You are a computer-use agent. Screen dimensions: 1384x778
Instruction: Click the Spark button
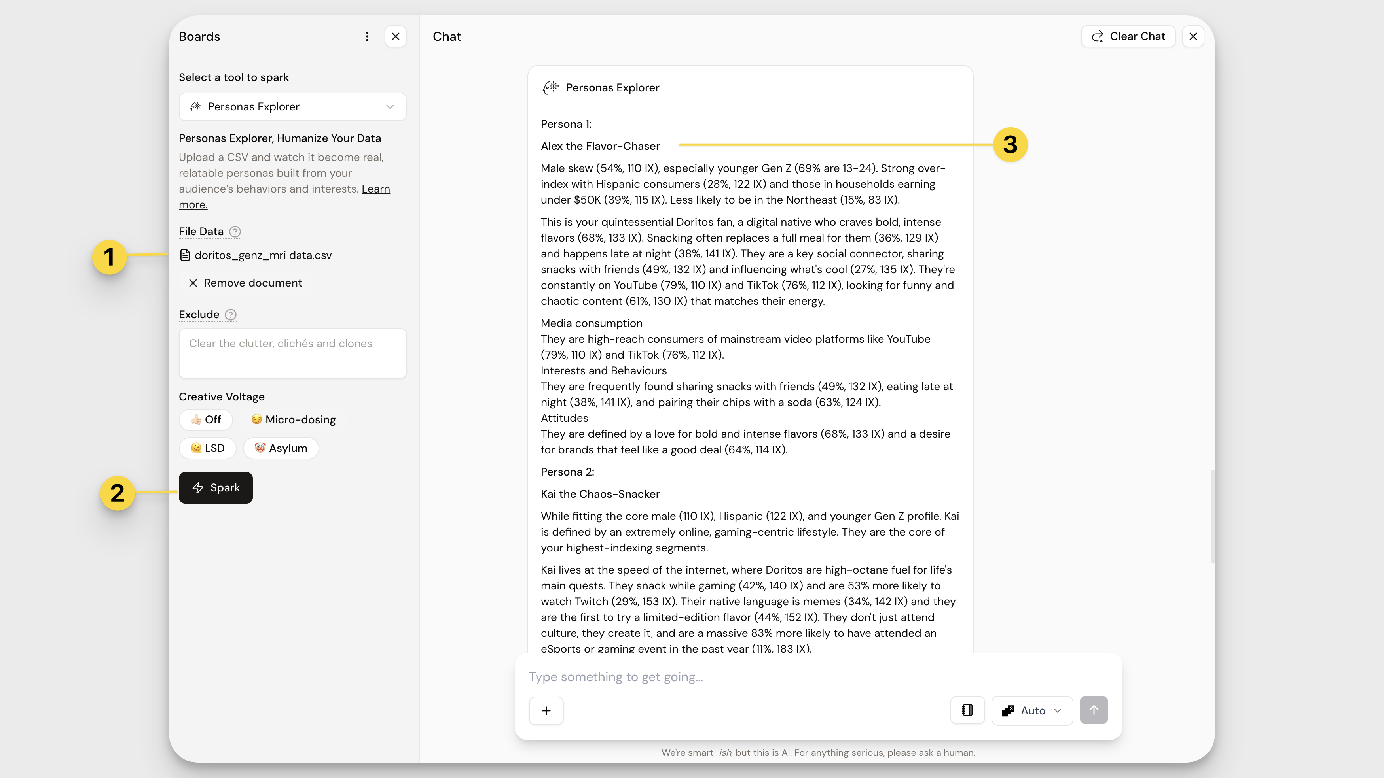(x=216, y=487)
